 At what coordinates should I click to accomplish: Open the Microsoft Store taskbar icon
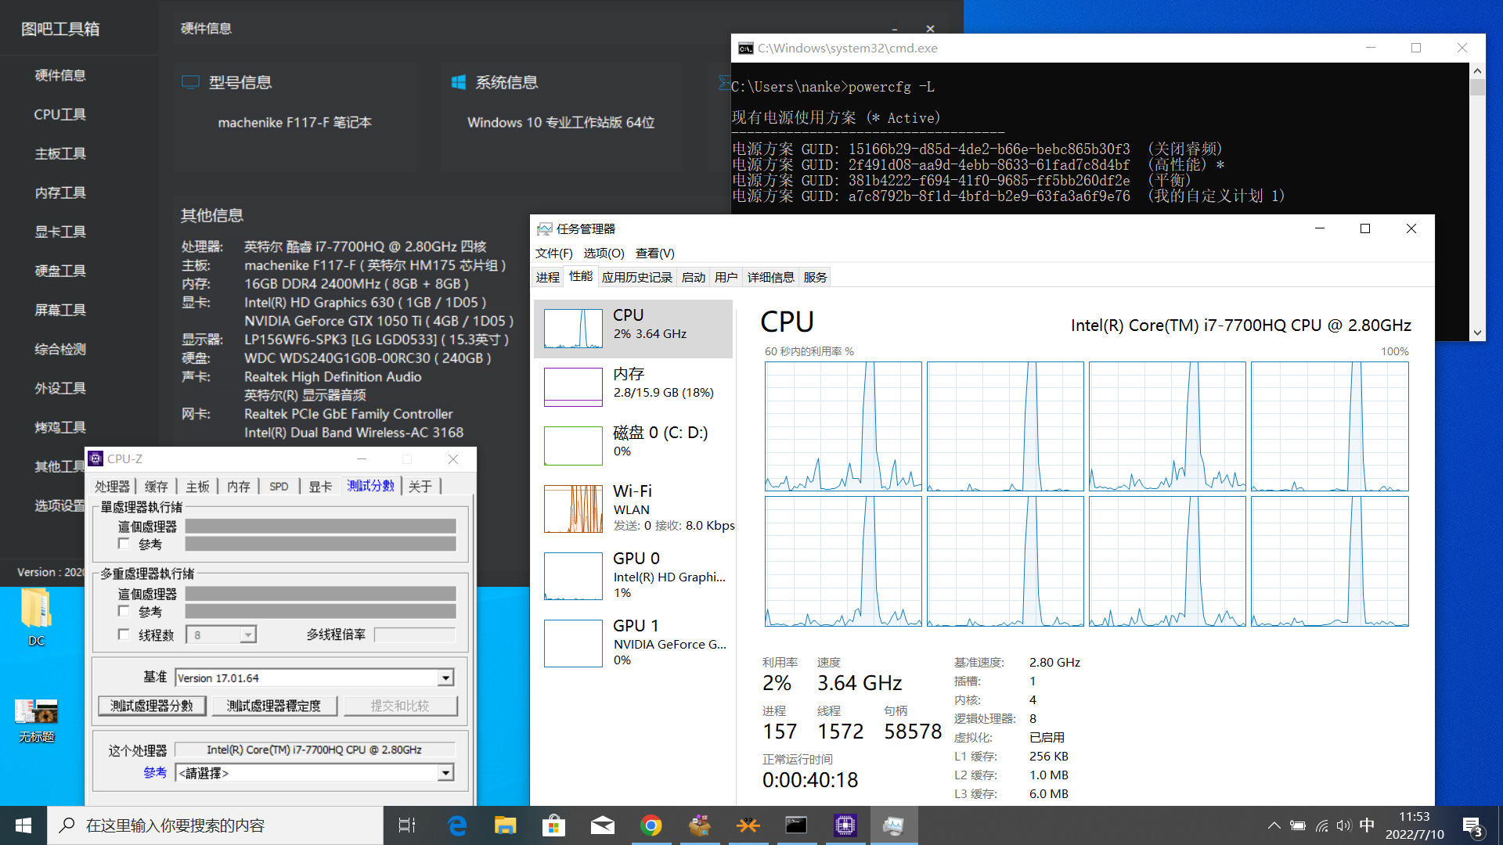point(553,825)
